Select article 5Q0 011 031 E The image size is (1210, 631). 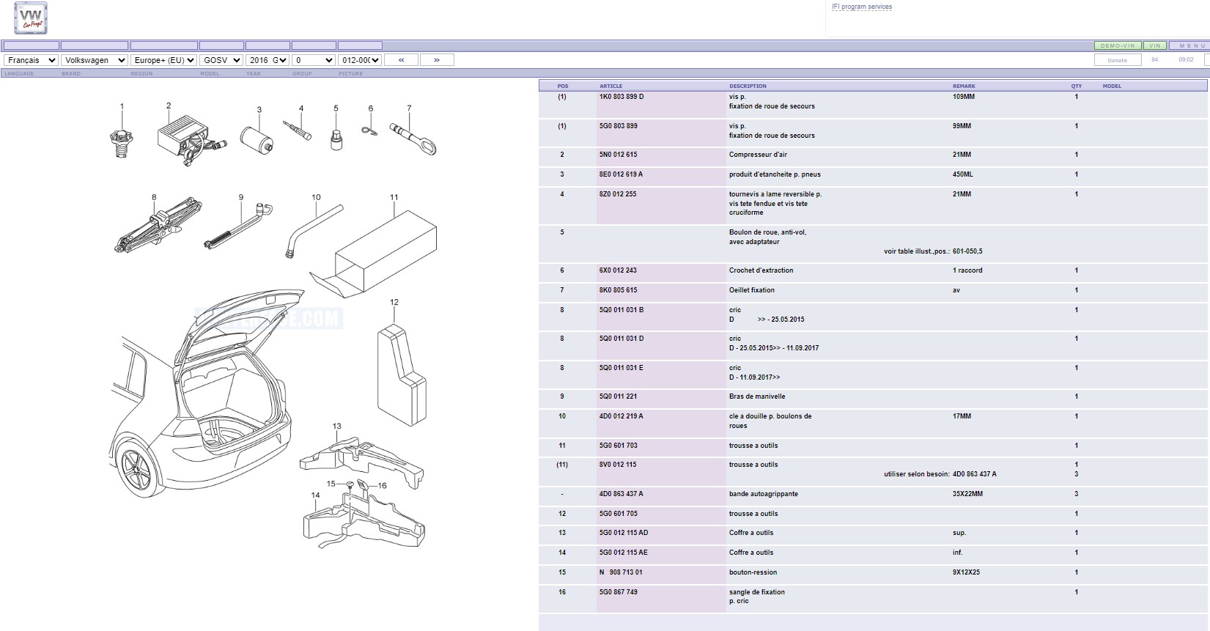621,368
